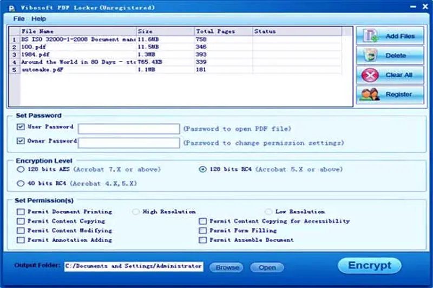Click the Output Folder path field
This screenshot has height=288, width=433.
(134, 266)
